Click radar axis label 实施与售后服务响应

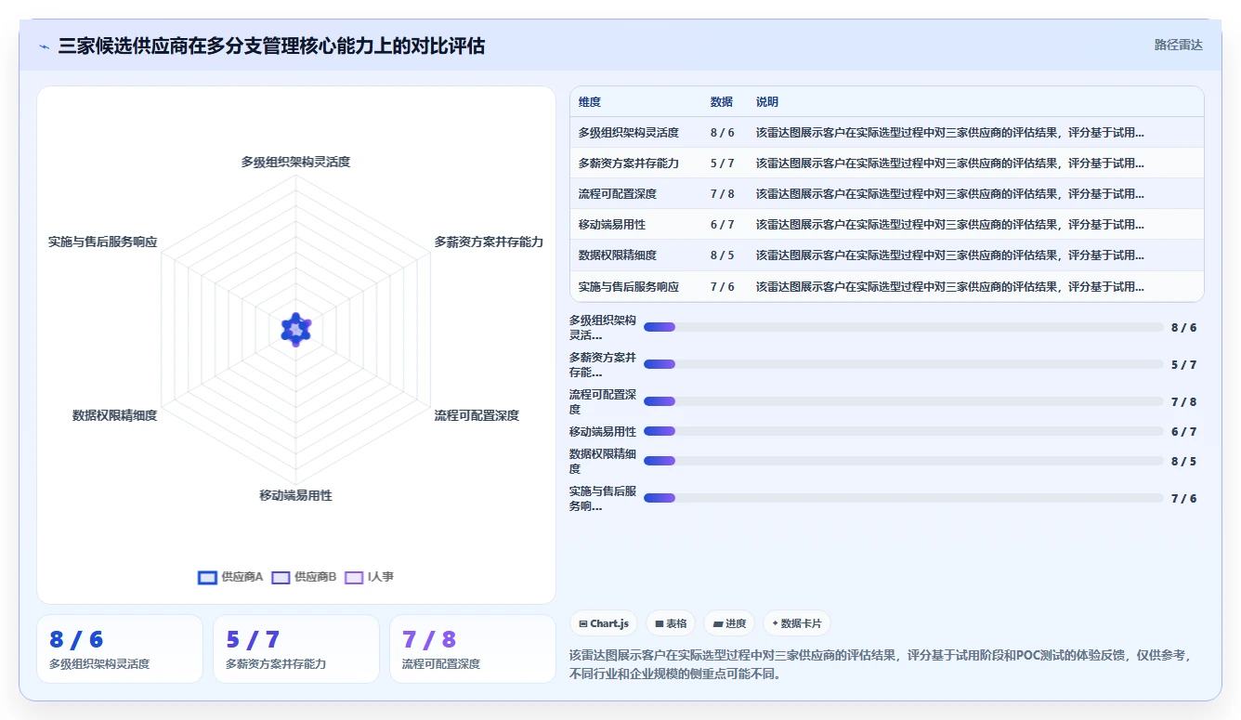(x=103, y=242)
